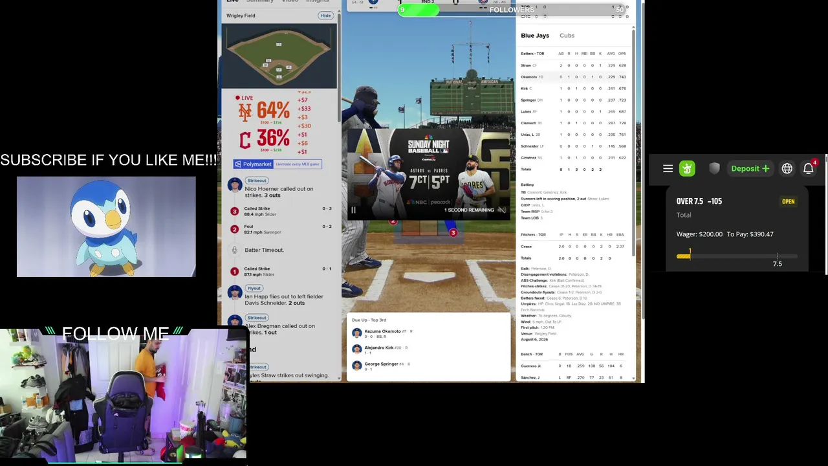Click the gray shield icon

[x=714, y=169]
